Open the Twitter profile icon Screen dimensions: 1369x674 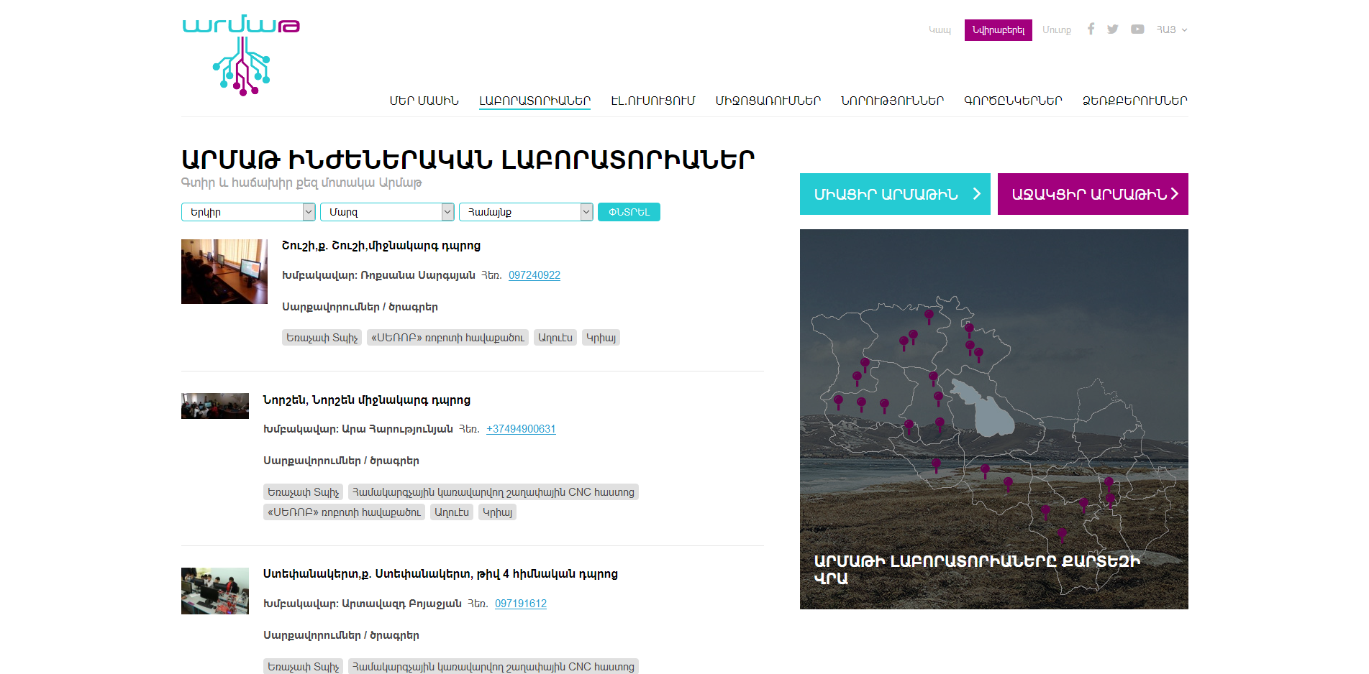(x=1113, y=29)
